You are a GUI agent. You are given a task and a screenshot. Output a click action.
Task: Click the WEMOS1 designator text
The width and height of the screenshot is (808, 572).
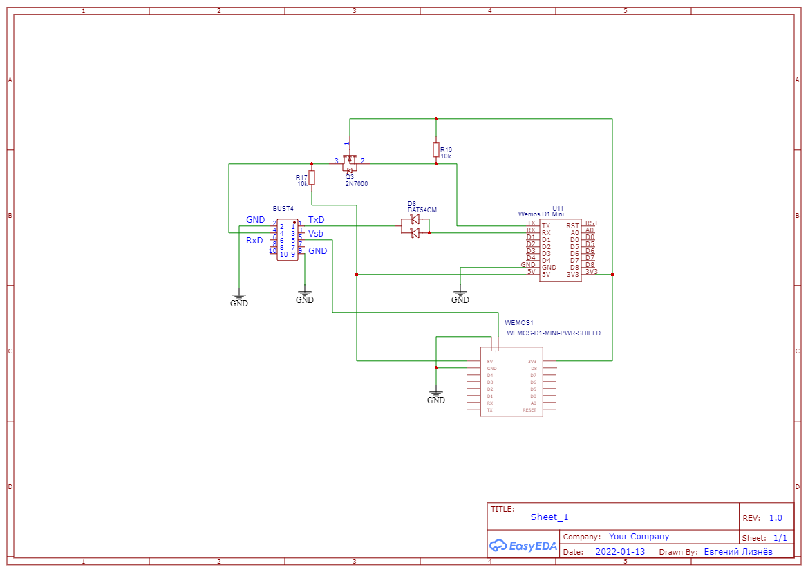click(519, 323)
